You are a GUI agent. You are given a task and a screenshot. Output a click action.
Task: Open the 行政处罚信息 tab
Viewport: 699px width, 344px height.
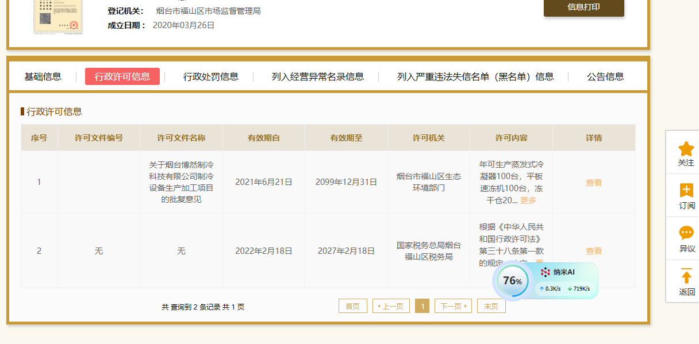[x=211, y=76]
